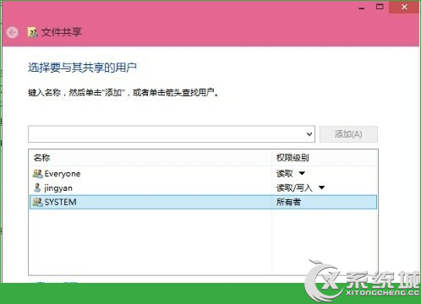Click the 名称 column header

[42, 158]
